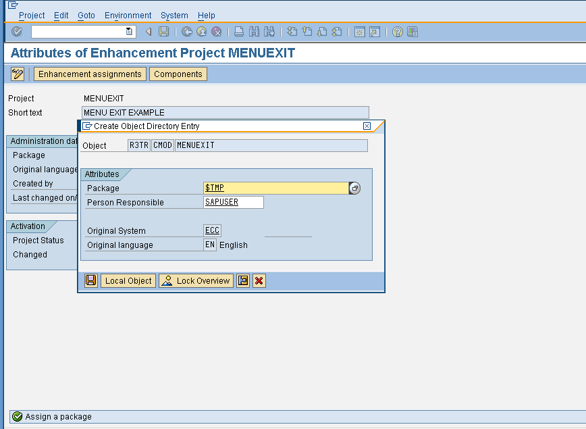Image resolution: width=586 pixels, height=429 pixels.
Task: Click the change/edit pencil icon
Action: point(16,74)
